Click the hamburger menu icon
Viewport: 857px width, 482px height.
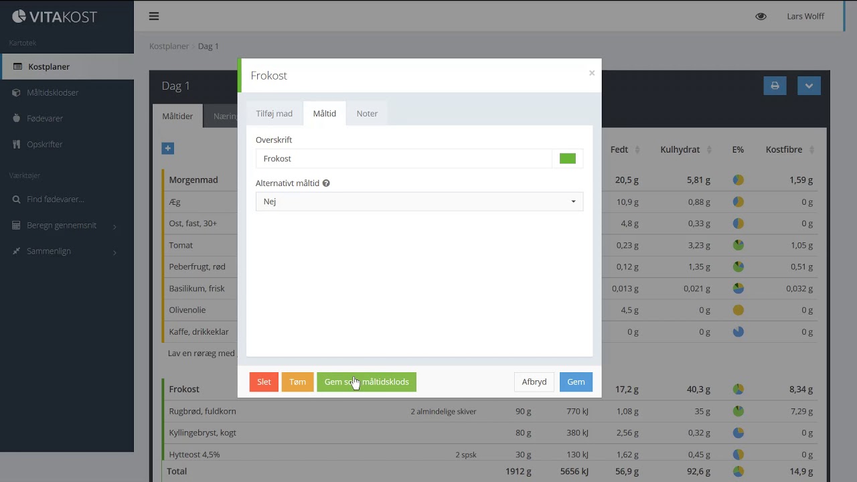click(154, 16)
